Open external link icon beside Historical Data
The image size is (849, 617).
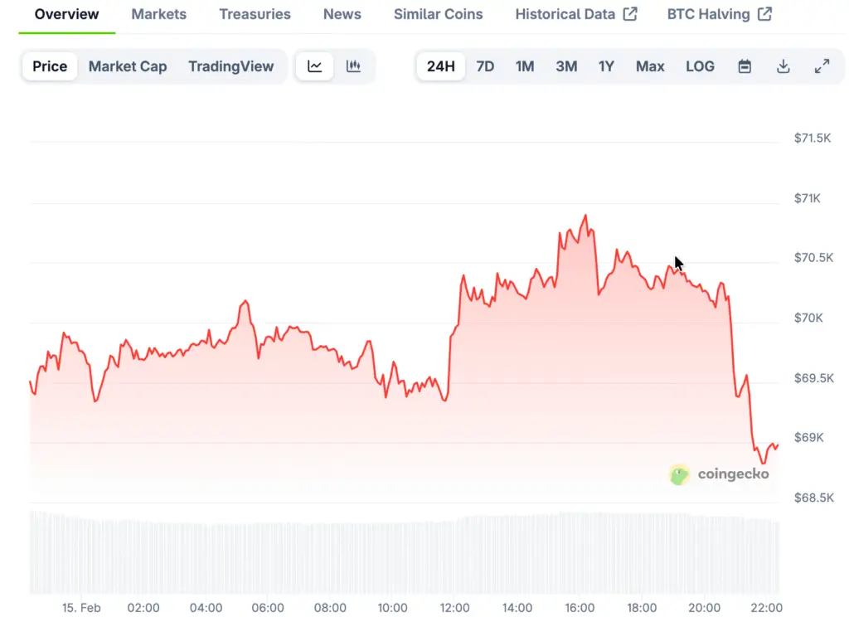click(630, 14)
